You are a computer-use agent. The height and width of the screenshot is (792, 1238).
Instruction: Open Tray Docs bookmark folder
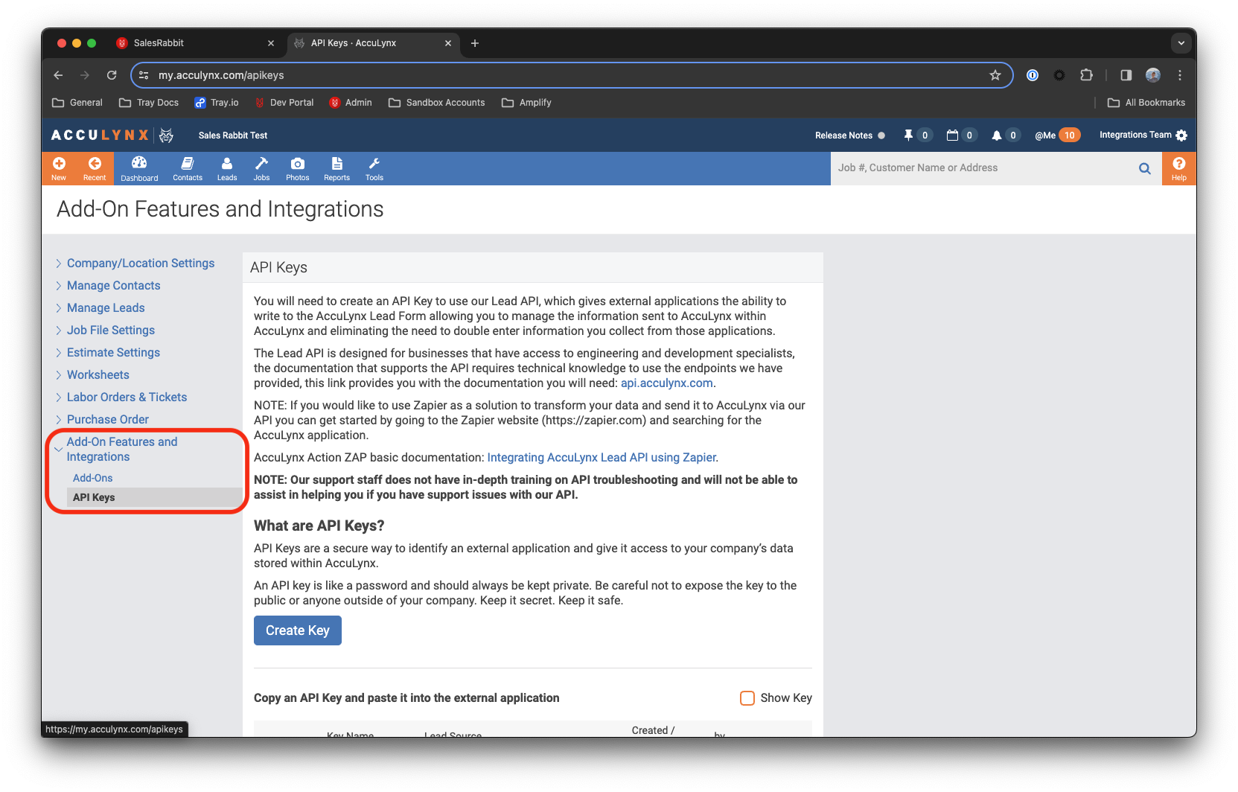(x=149, y=103)
